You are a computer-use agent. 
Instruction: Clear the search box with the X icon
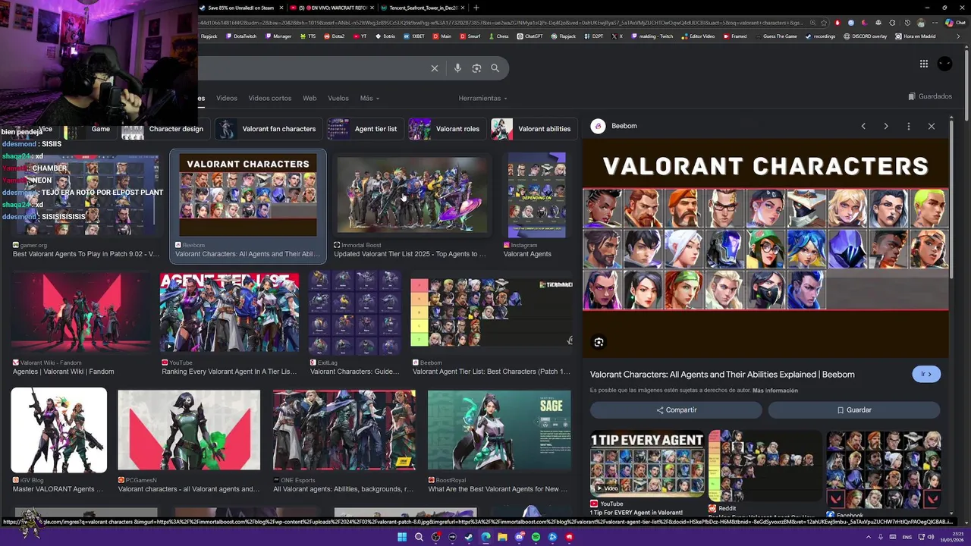click(x=435, y=68)
